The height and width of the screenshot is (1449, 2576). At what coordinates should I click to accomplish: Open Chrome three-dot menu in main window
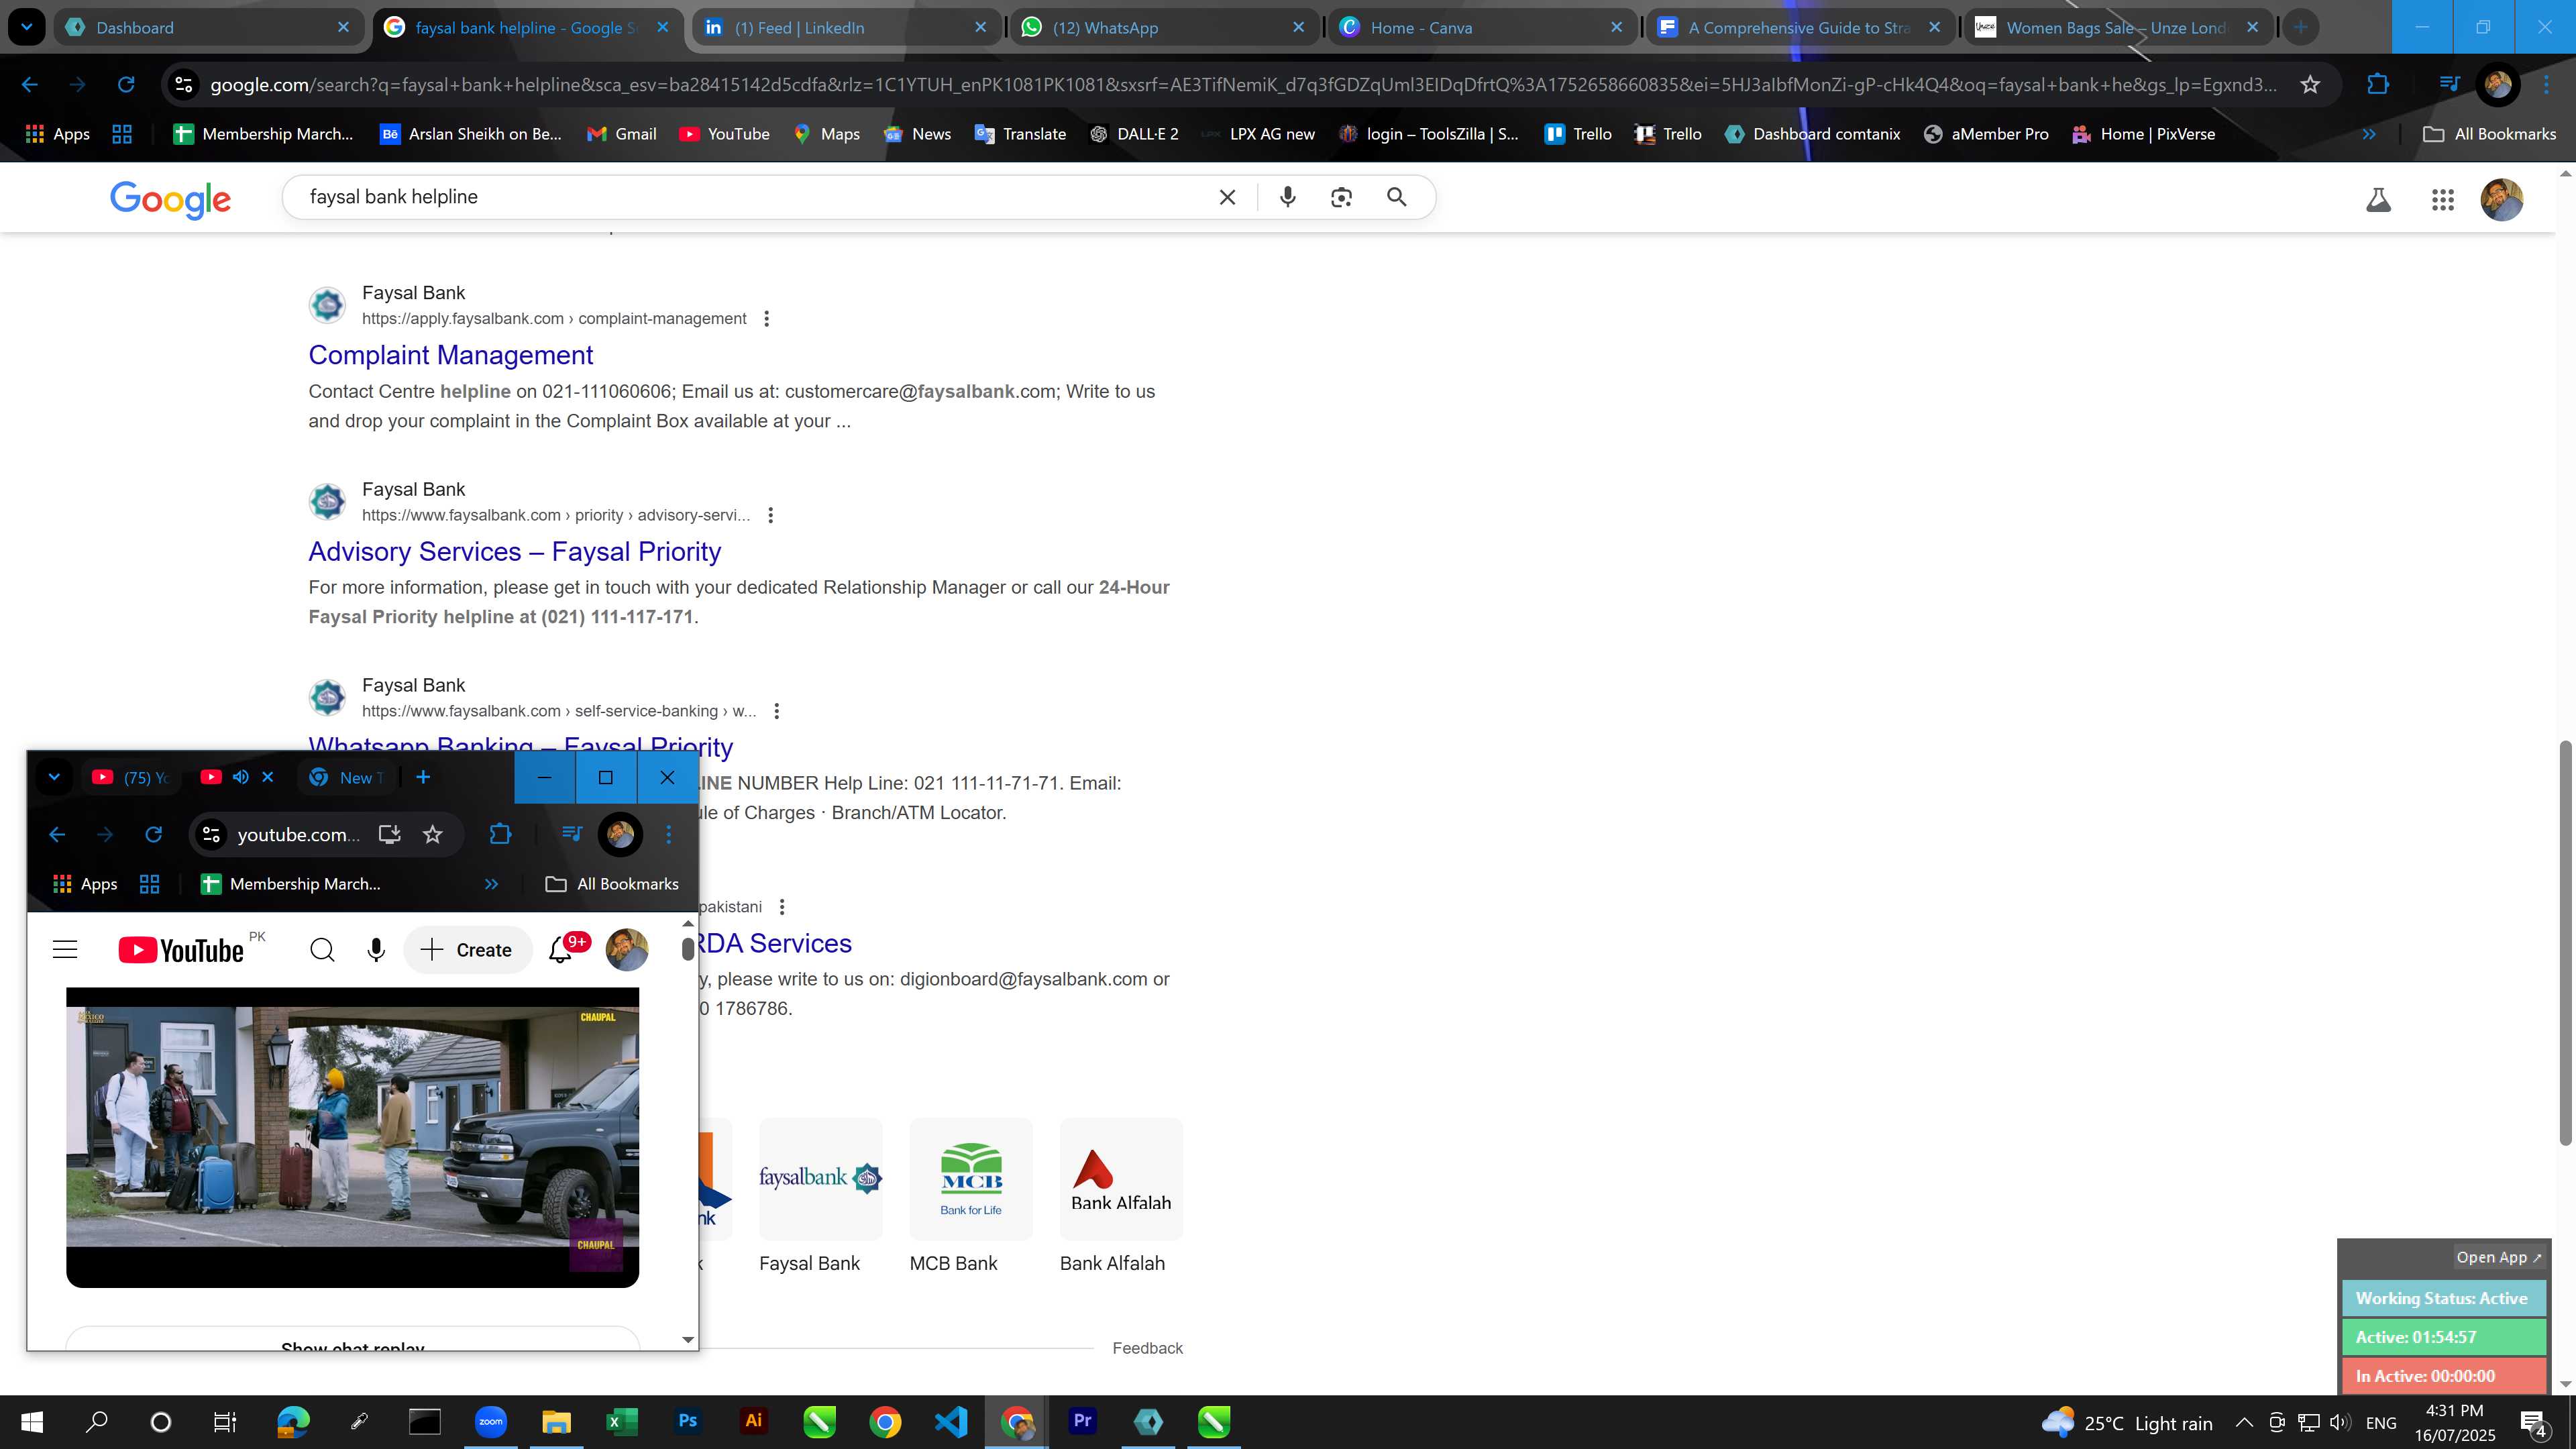(2546, 85)
